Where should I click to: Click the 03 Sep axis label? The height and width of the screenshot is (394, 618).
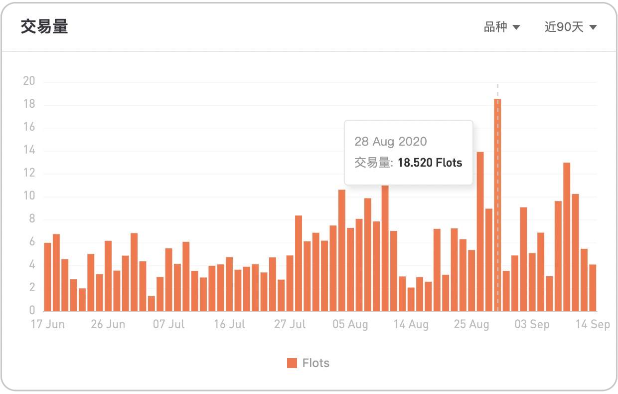532,325
